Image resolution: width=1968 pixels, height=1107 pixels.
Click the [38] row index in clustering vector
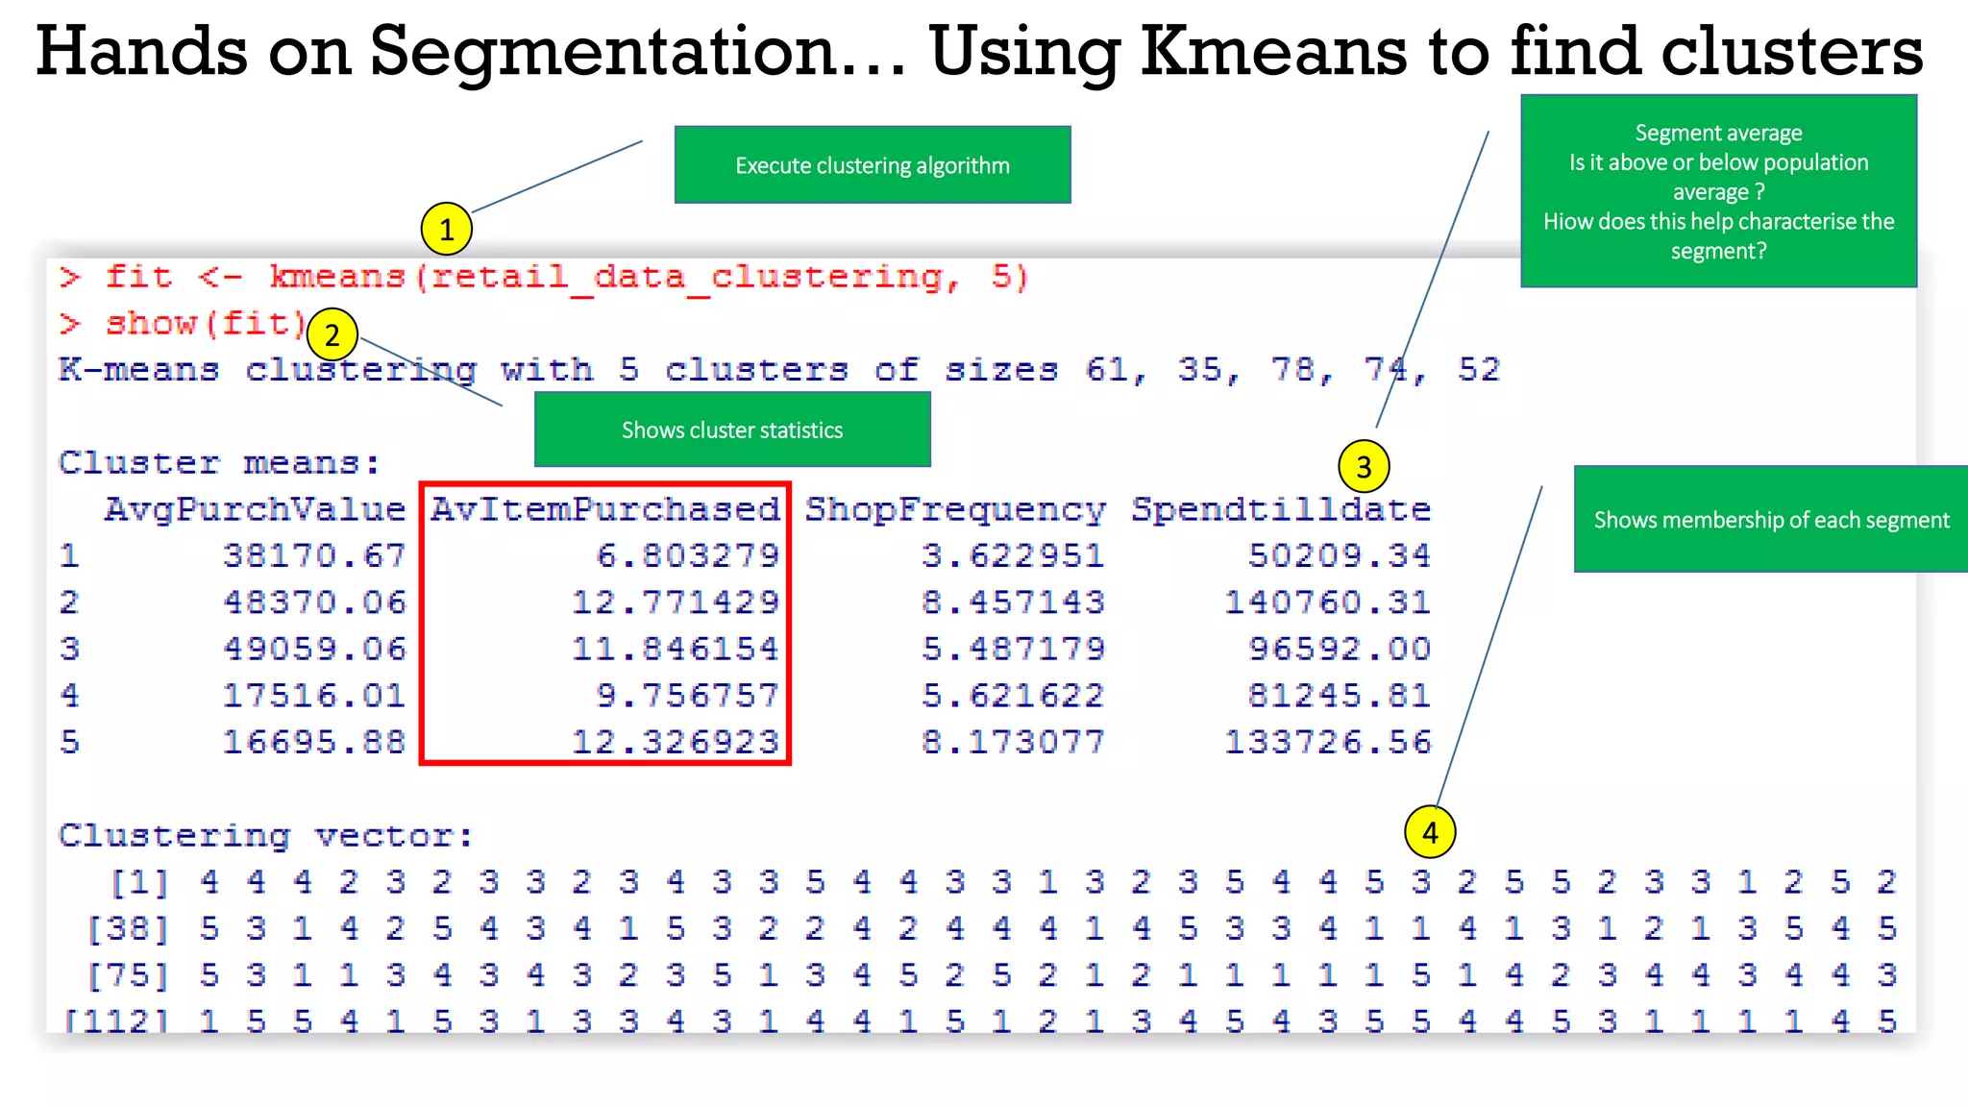(129, 929)
